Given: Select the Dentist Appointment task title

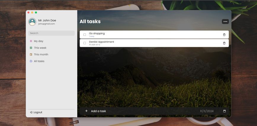Looking at the screenshot, I should tap(102, 42).
